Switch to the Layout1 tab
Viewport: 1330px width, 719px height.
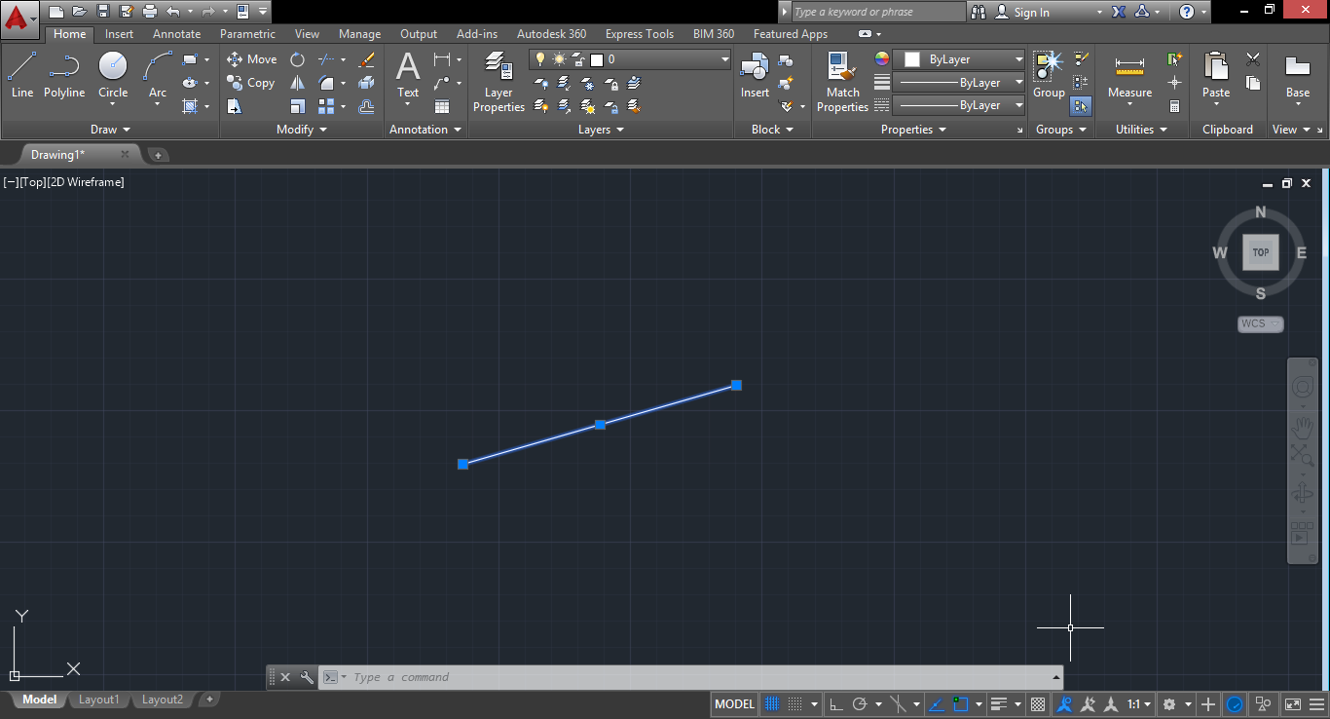98,700
